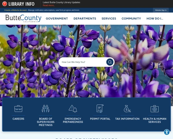
Task: Open the Careers quick link label
Action: point(18,119)
